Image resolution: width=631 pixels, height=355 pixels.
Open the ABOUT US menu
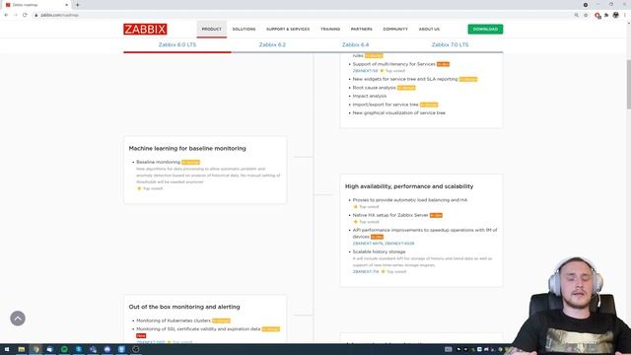[x=430, y=29]
